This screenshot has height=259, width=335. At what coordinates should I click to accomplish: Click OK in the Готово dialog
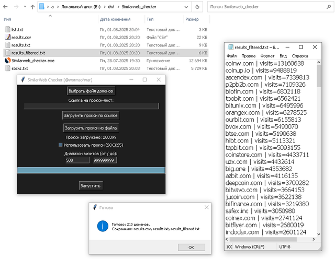191,248
